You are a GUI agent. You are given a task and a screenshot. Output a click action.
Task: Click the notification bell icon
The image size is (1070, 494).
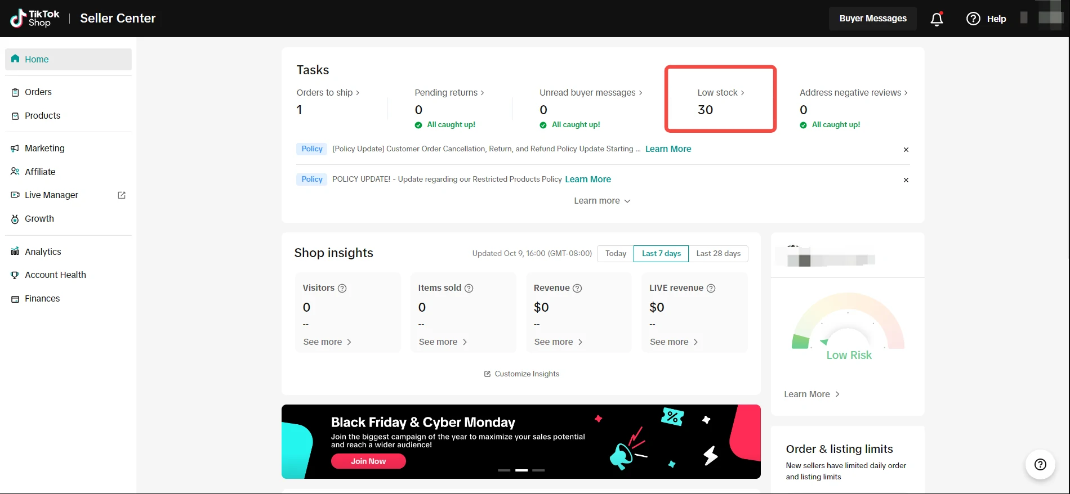(x=937, y=19)
